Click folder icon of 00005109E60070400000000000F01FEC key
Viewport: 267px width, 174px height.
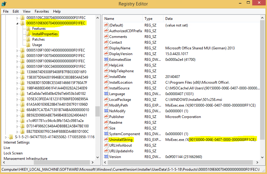(x=23, y=23)
